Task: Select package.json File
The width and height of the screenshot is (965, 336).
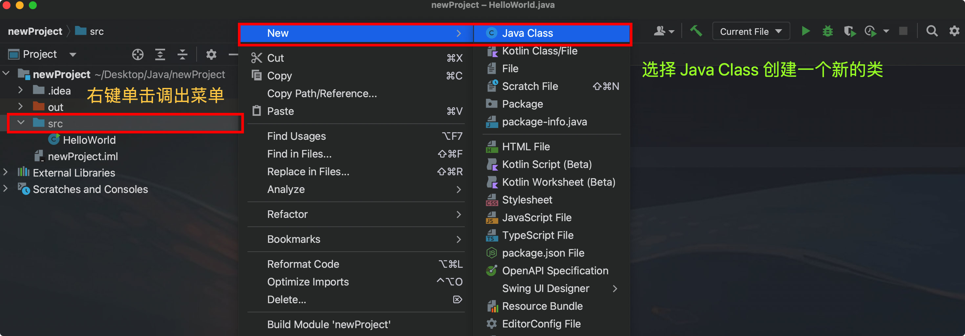Action: (x=552, y=253)
